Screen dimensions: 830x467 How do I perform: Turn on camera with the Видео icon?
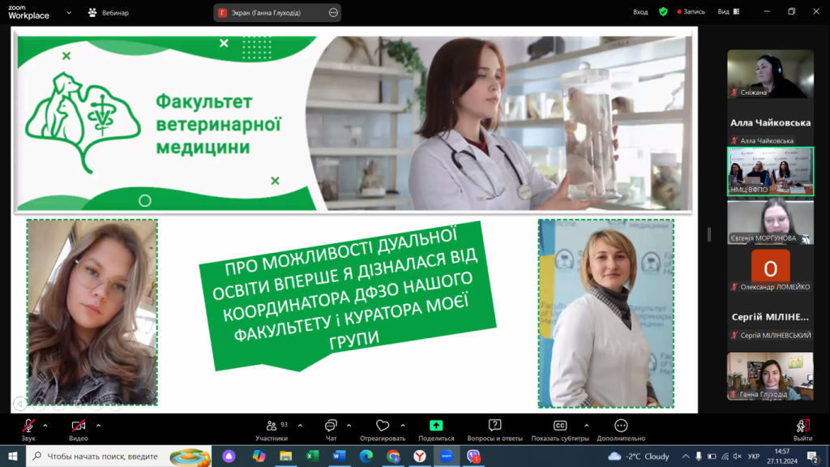79,426
